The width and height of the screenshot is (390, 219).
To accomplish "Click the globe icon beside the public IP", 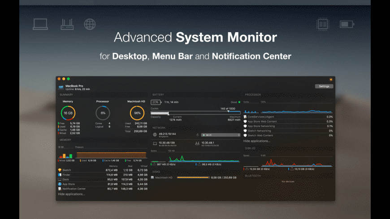I will tap(155, 135).
